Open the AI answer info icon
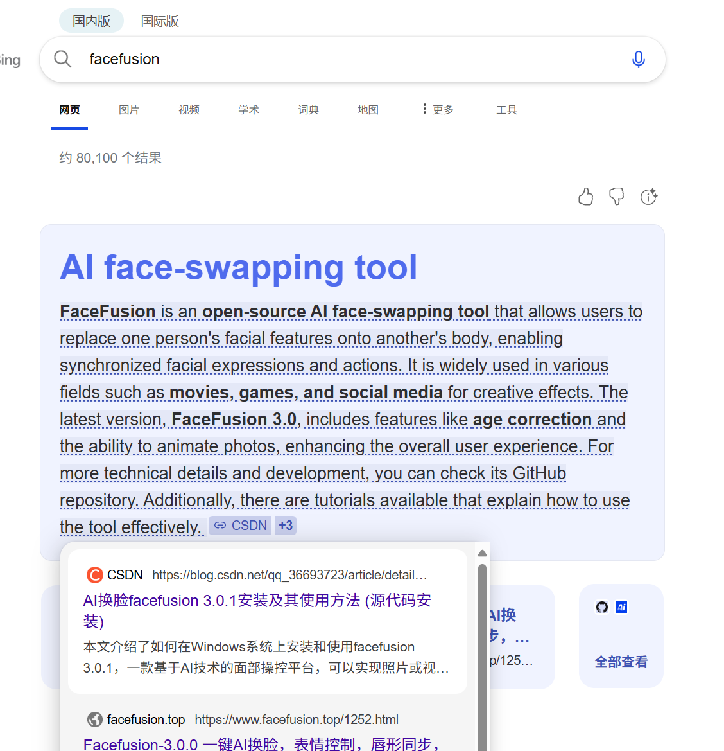This screenshot has width=724, height=751. (x=648, y=197)
